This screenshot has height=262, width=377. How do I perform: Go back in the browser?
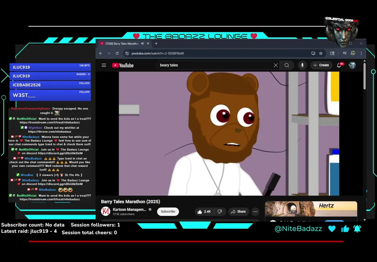click(101, 53)
